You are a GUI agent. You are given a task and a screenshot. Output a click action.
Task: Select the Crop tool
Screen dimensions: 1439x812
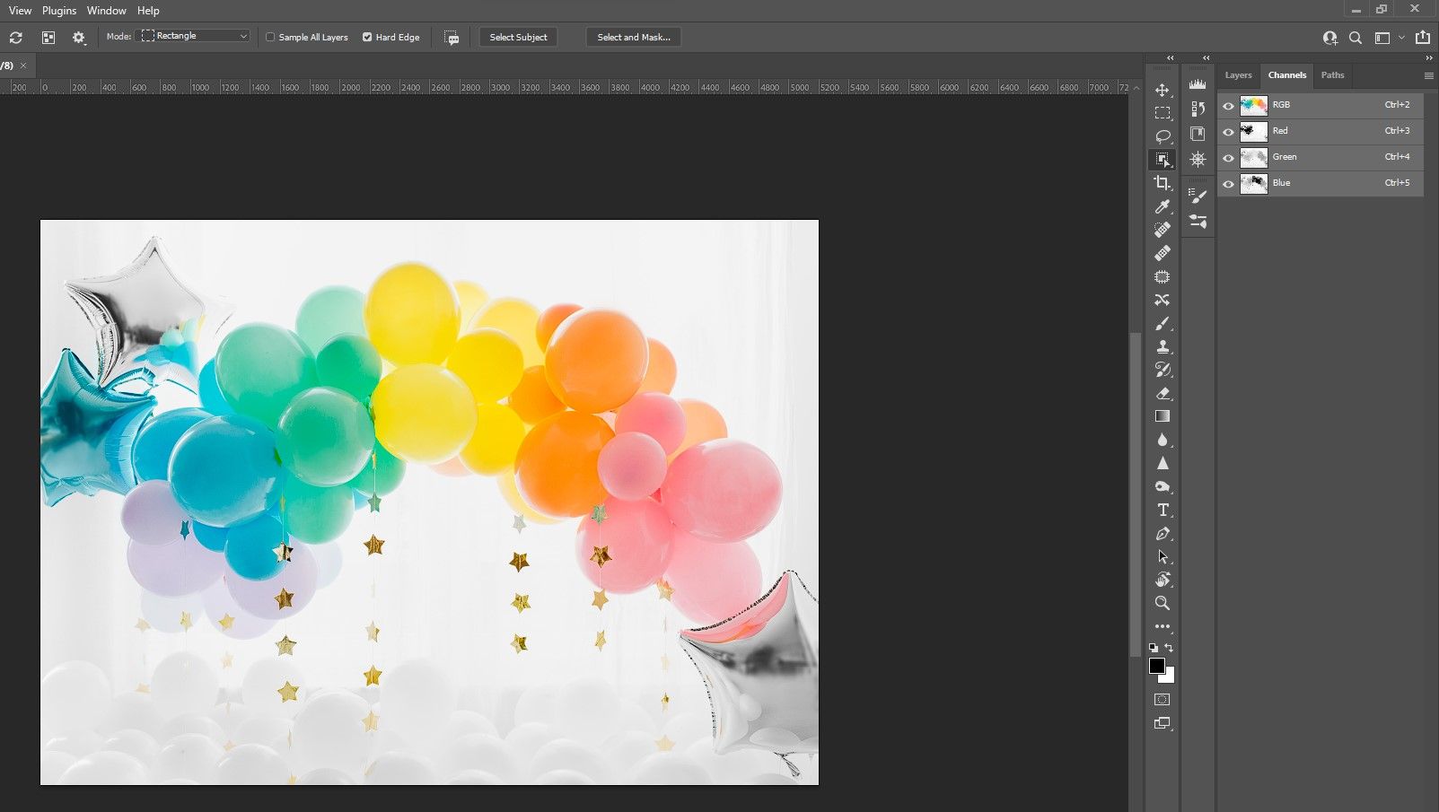point(1162,183)
